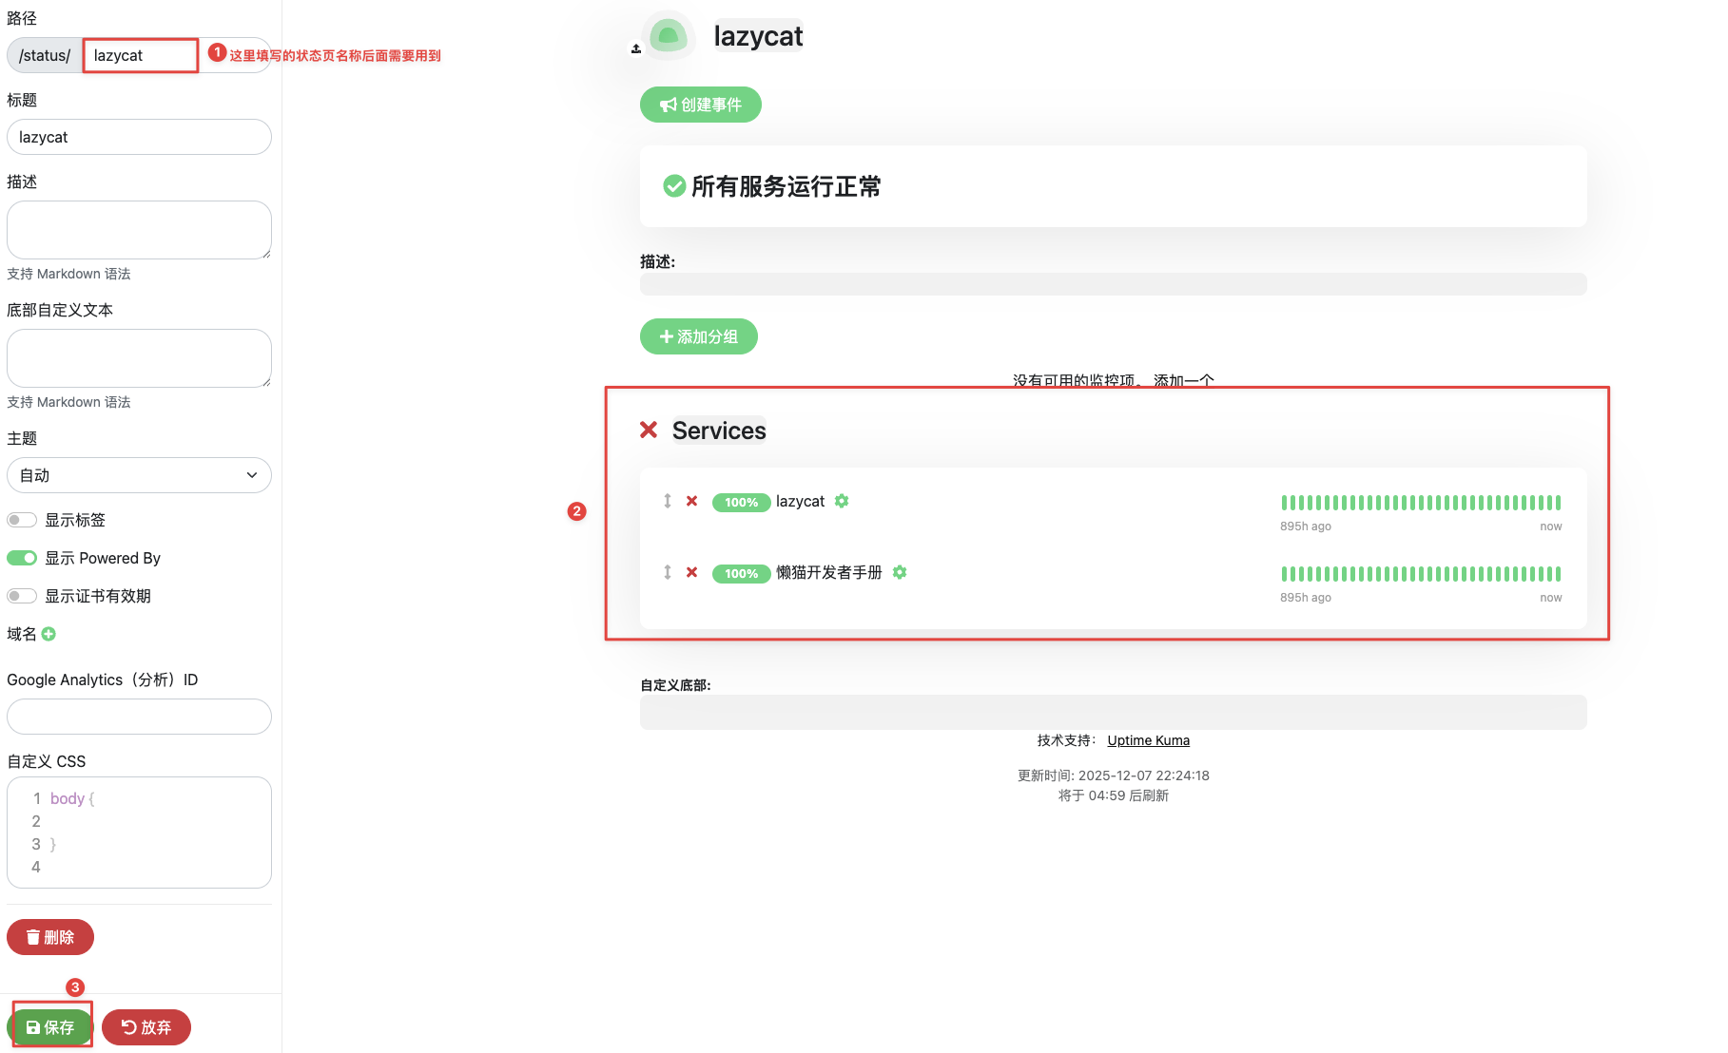Open settings gear for 懒猫开发者手册 monitor
Image resolution: width=1728 pixels, height=1053 pixels.
tap(900, 572)
